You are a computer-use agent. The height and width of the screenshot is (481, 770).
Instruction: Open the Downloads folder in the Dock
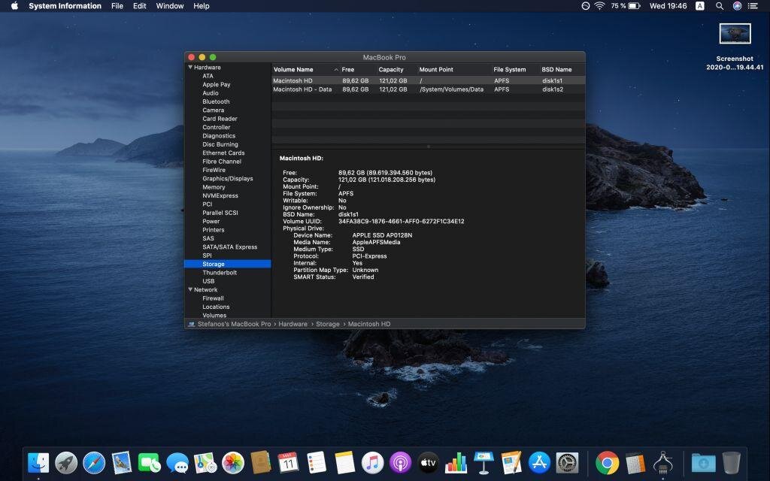point(703,462)
